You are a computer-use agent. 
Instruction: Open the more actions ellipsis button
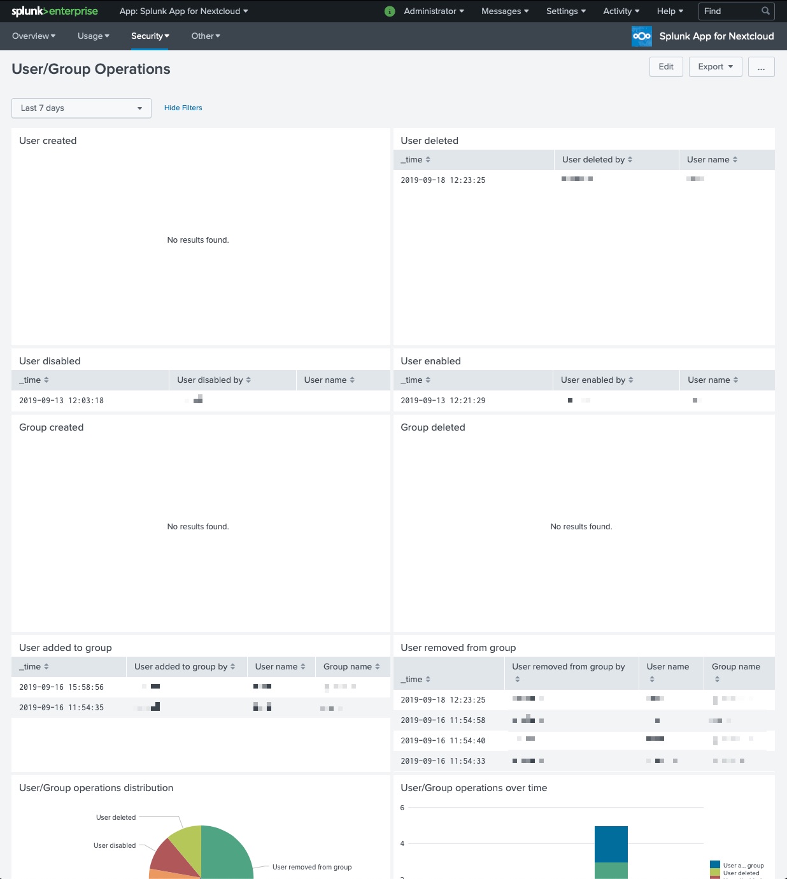click(761, 67)
